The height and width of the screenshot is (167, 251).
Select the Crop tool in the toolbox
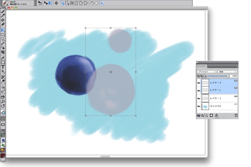(x=3, y=52)
